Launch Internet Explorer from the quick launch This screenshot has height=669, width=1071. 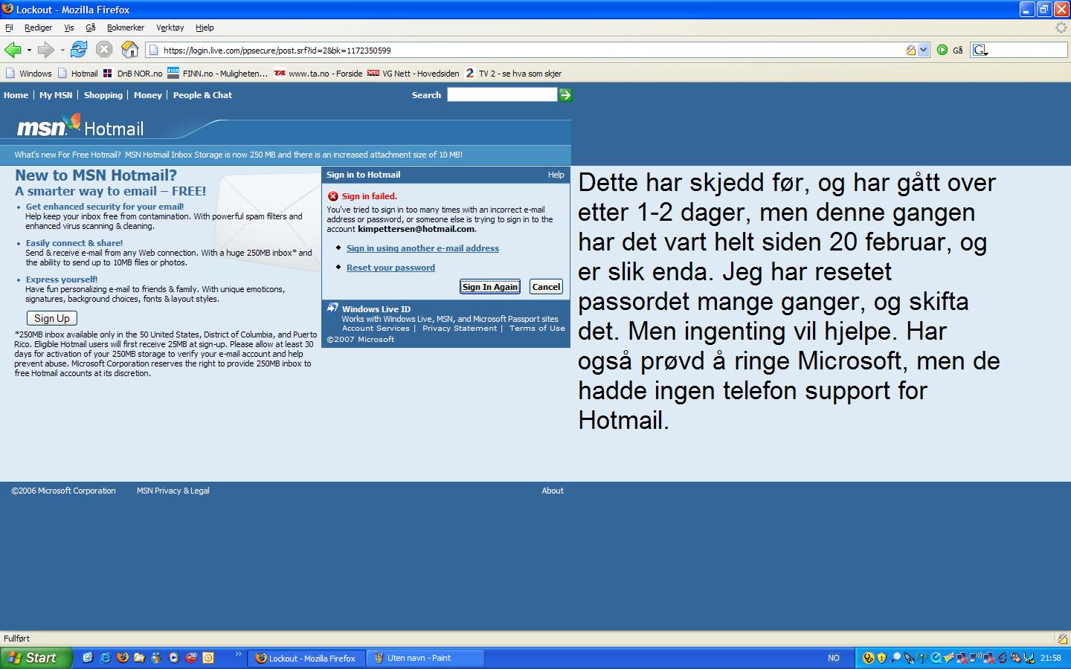tap(106, 658)
